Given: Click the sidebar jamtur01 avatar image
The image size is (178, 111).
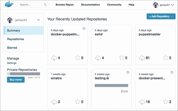Looking at the screenshot, I should [x=10, y=20].
